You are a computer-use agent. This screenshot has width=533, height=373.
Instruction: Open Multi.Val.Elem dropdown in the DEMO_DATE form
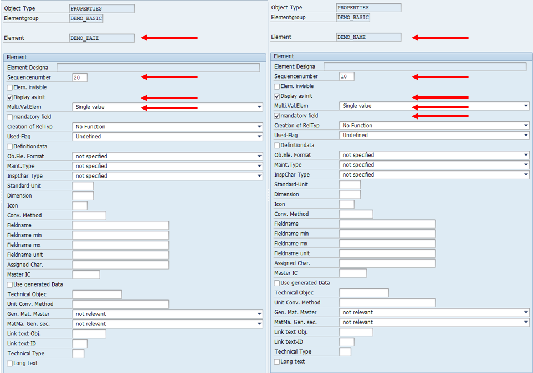(x=259, y=107)
